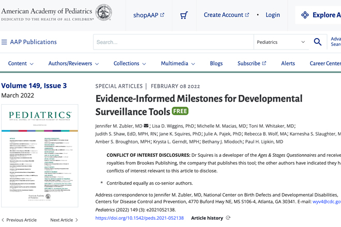Click the 'March 2022' issue date text
Screen dimensions: 341x227
(x=18, y=95)
